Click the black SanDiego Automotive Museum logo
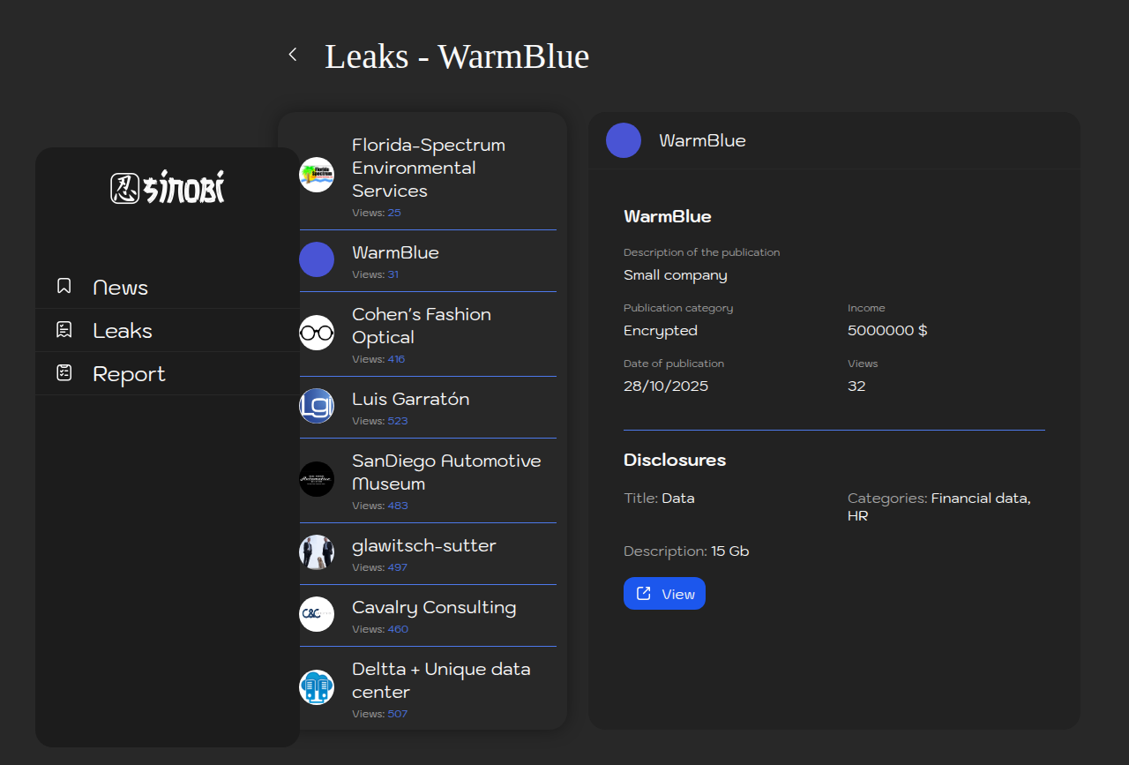Image resolution: width=1129 pixels, height=765 pixels. point(317,479)
